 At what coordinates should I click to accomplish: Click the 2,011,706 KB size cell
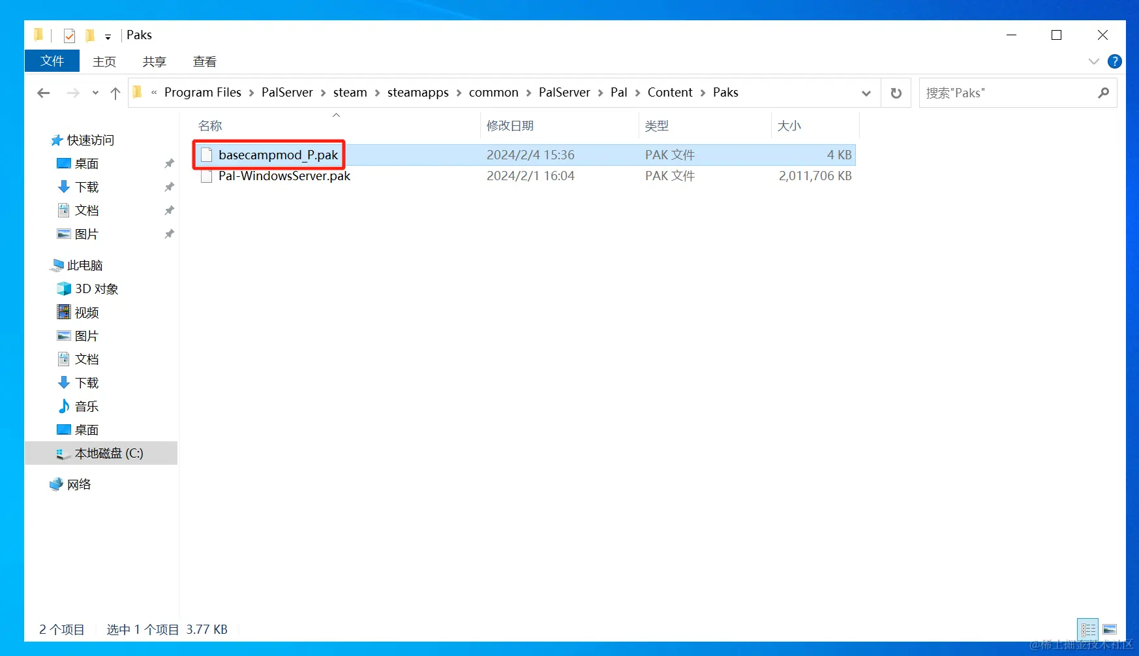click(x=815, y=176)
